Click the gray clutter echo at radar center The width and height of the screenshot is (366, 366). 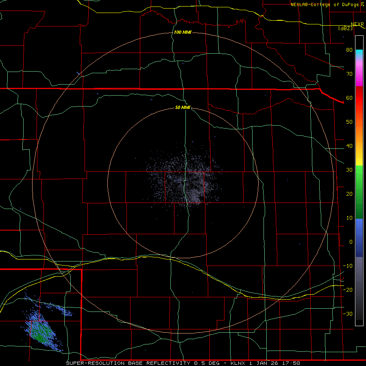pos(183,181)
